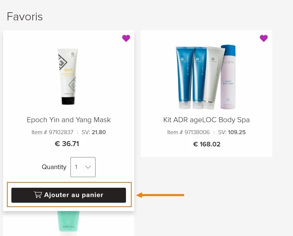Open the Quantity dropdown showing 1
The height and width of the screenshot is (236, 293).
[x=83, y=167]
